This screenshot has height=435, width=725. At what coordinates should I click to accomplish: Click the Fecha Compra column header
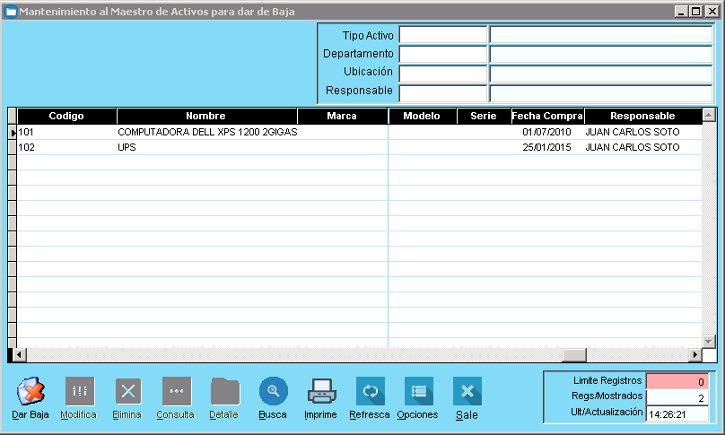point(547,116)
